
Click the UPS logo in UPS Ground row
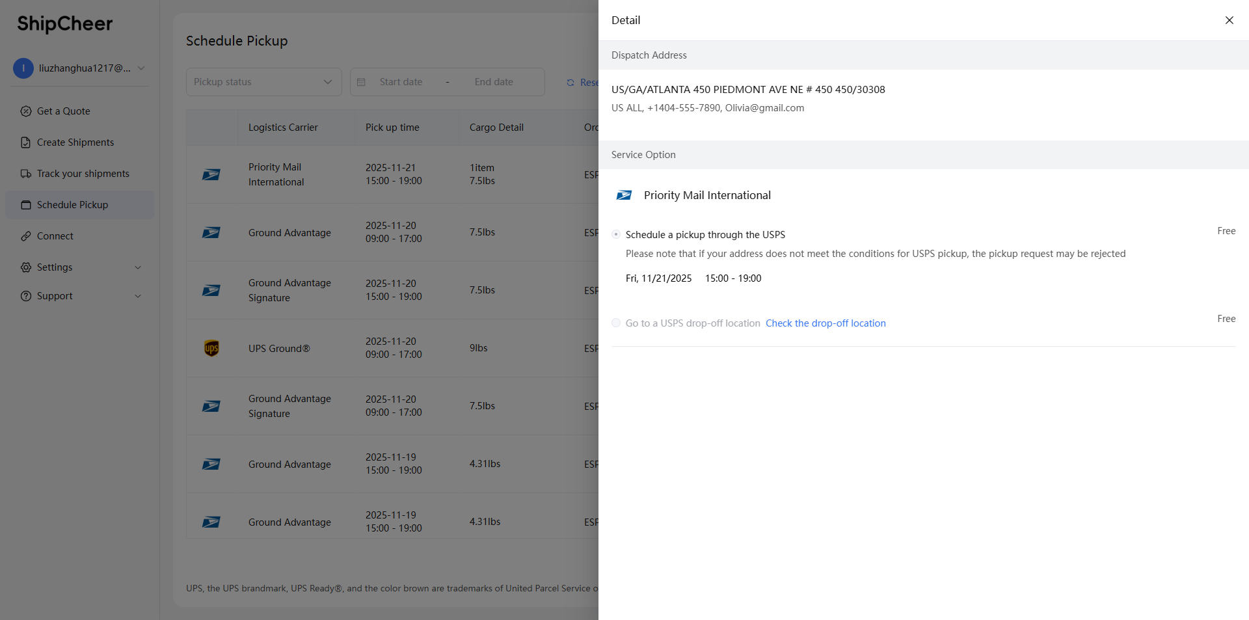[211, 348]
